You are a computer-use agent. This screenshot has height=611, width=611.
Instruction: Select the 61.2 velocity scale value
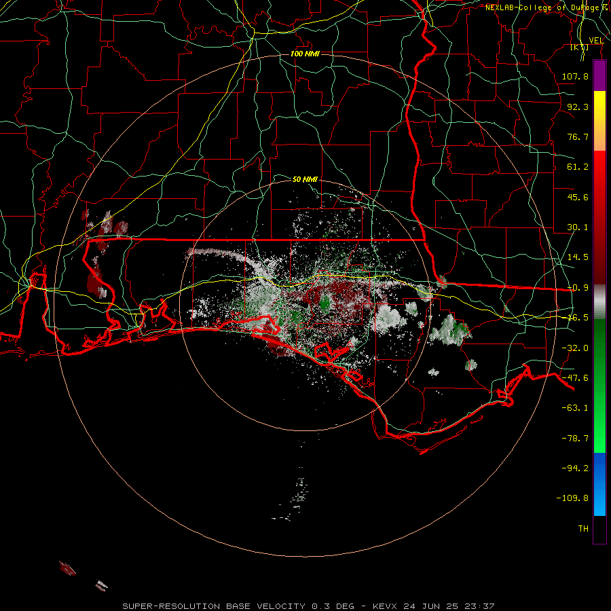[578, 167]
